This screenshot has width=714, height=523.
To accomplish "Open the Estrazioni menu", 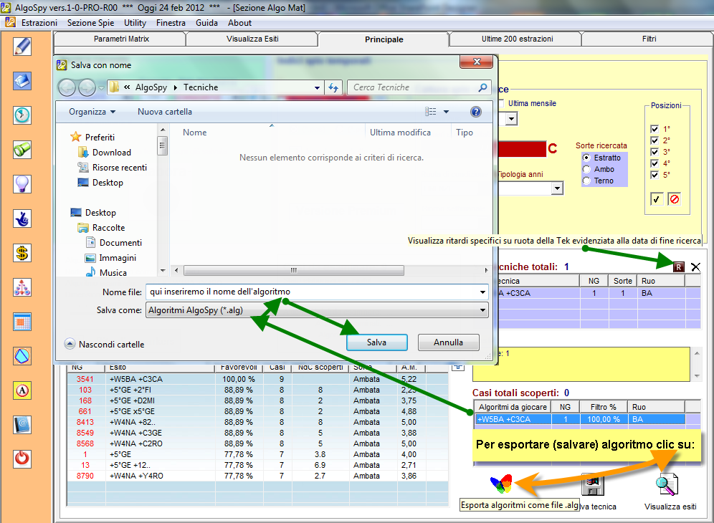I will [x=39, y=23].
